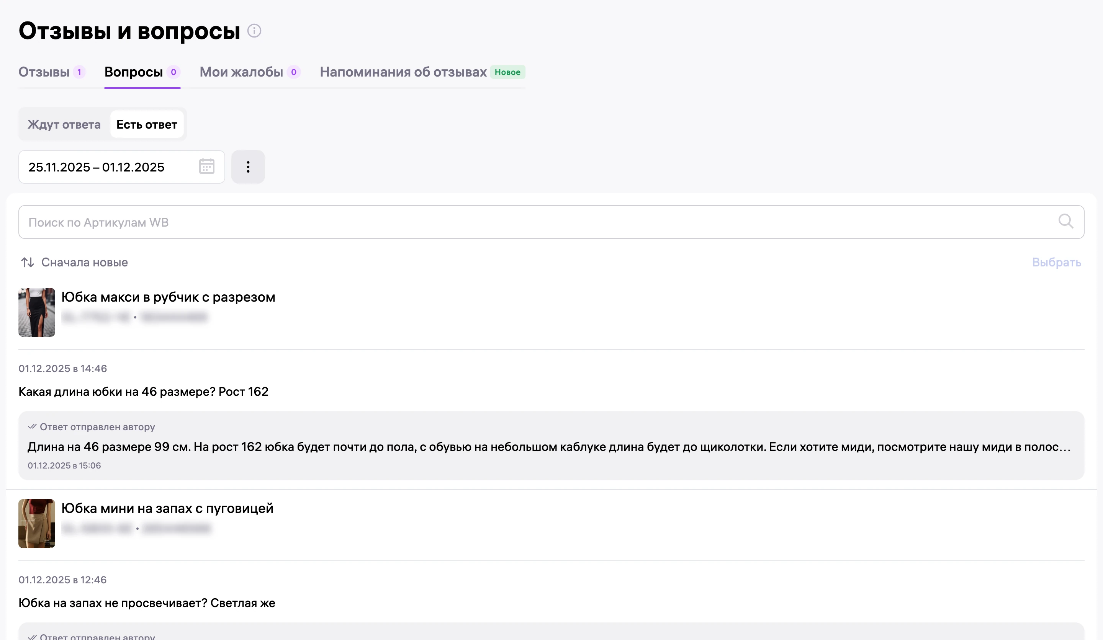1103x640 pixels.
Task: Open the beige mini skirt thumbnail
Action: [37, 524]
